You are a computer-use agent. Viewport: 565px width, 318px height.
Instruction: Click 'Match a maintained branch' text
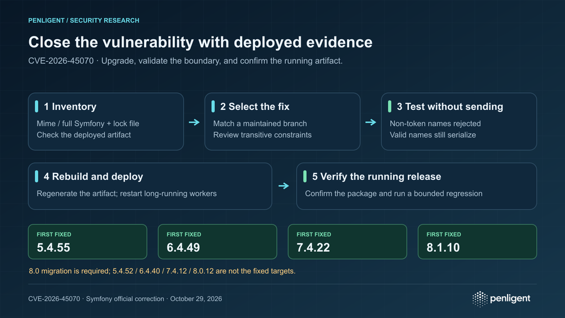[x=260, y=124]
